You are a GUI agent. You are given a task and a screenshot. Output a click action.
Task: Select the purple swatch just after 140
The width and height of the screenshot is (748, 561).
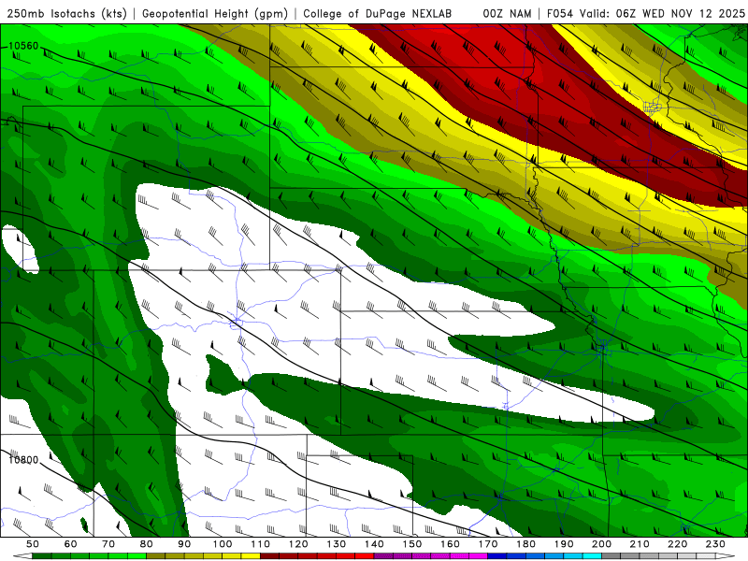click(x=383, y=556)
